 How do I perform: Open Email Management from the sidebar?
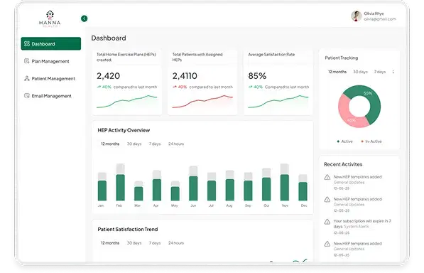[51, 96]
